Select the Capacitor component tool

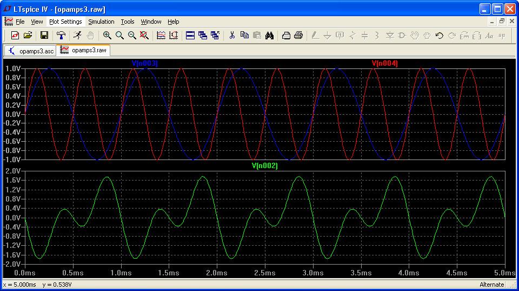click(x=364, y=36)
